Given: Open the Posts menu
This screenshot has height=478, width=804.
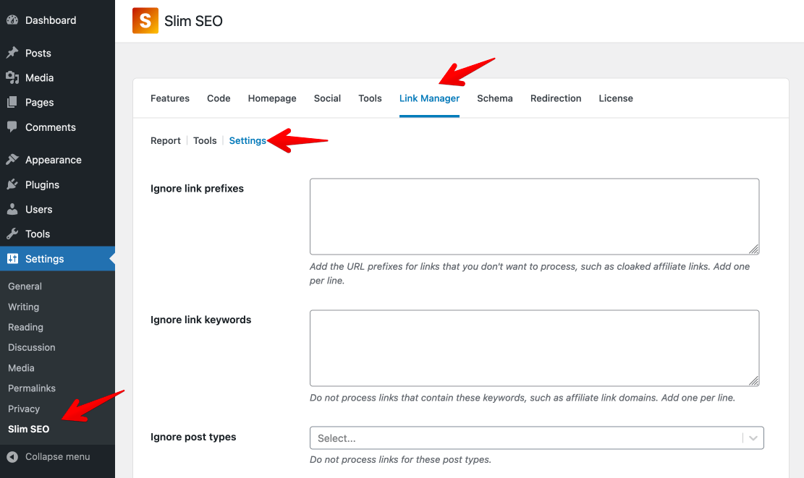Looking at the screenshot, I should 38,53.
